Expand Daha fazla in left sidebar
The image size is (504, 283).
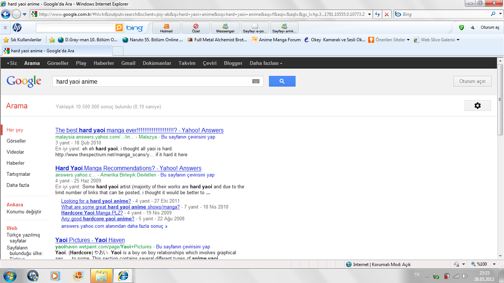[18, 185]
